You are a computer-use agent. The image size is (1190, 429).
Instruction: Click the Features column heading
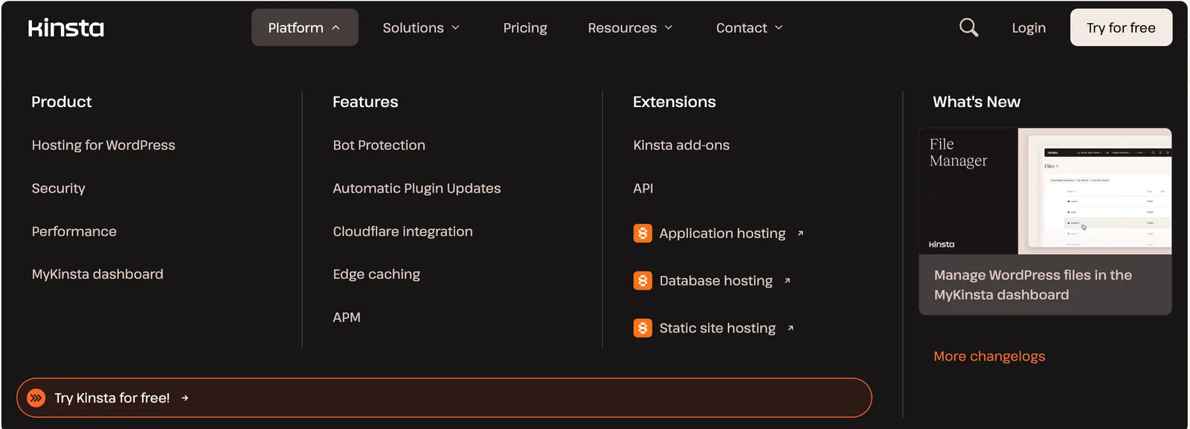[365, 102]
